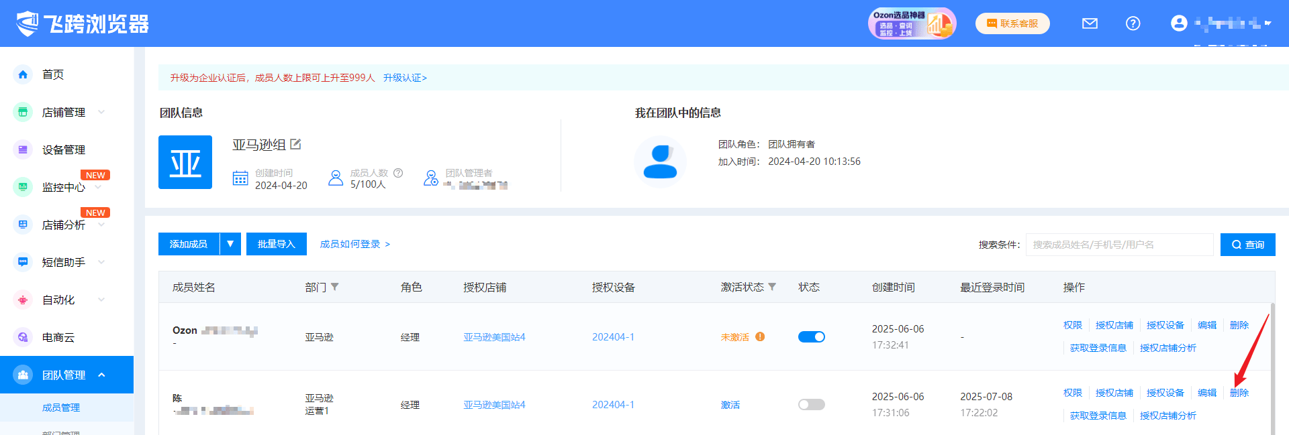Click the 部门 column filter icon

[335, 287]
